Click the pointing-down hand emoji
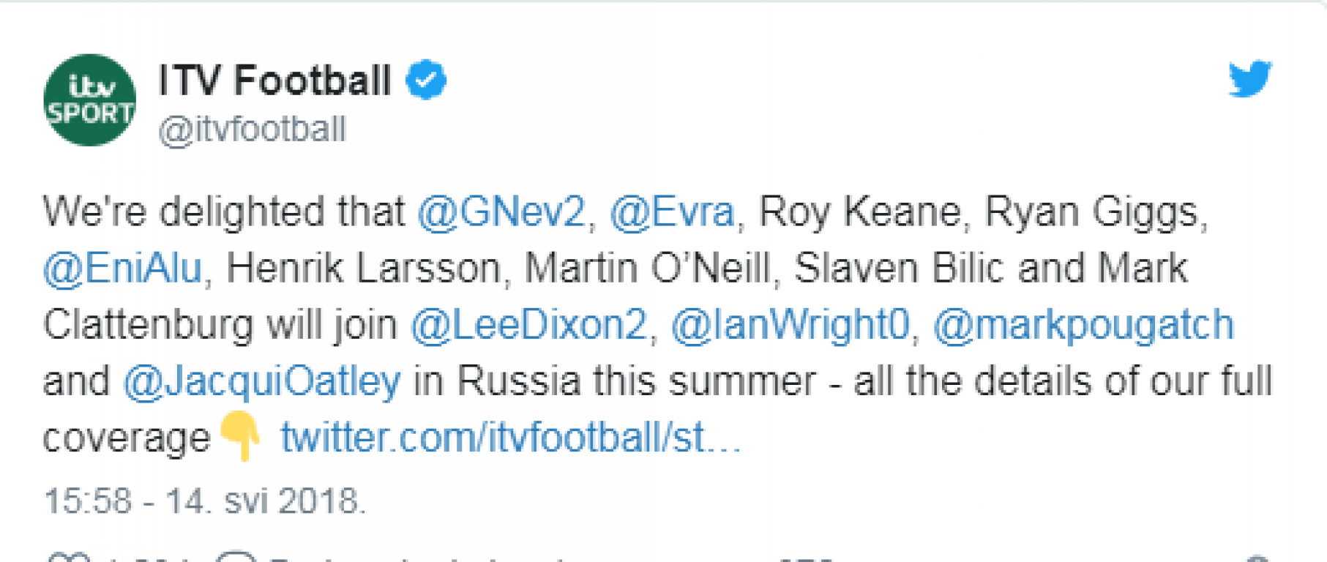The image size is (1327, 562). (240, 436)
